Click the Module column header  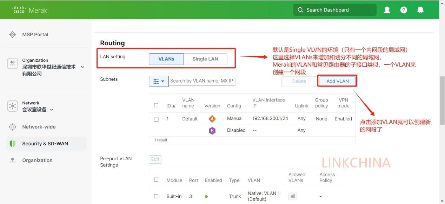(174, 180)
